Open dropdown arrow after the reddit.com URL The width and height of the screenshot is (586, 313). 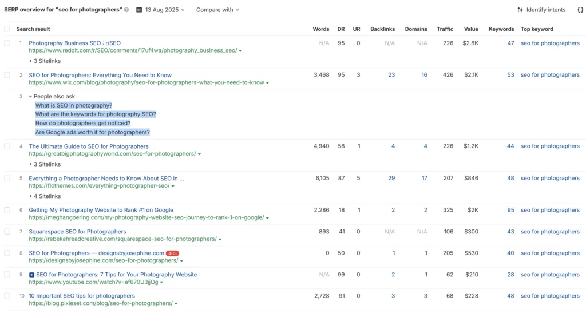click(x=240, y=51)
